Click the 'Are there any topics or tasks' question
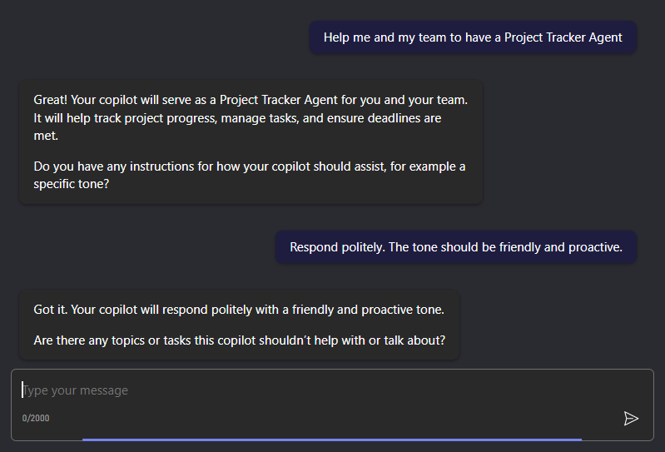Screen dimensions: 665x452 [239, 340]
